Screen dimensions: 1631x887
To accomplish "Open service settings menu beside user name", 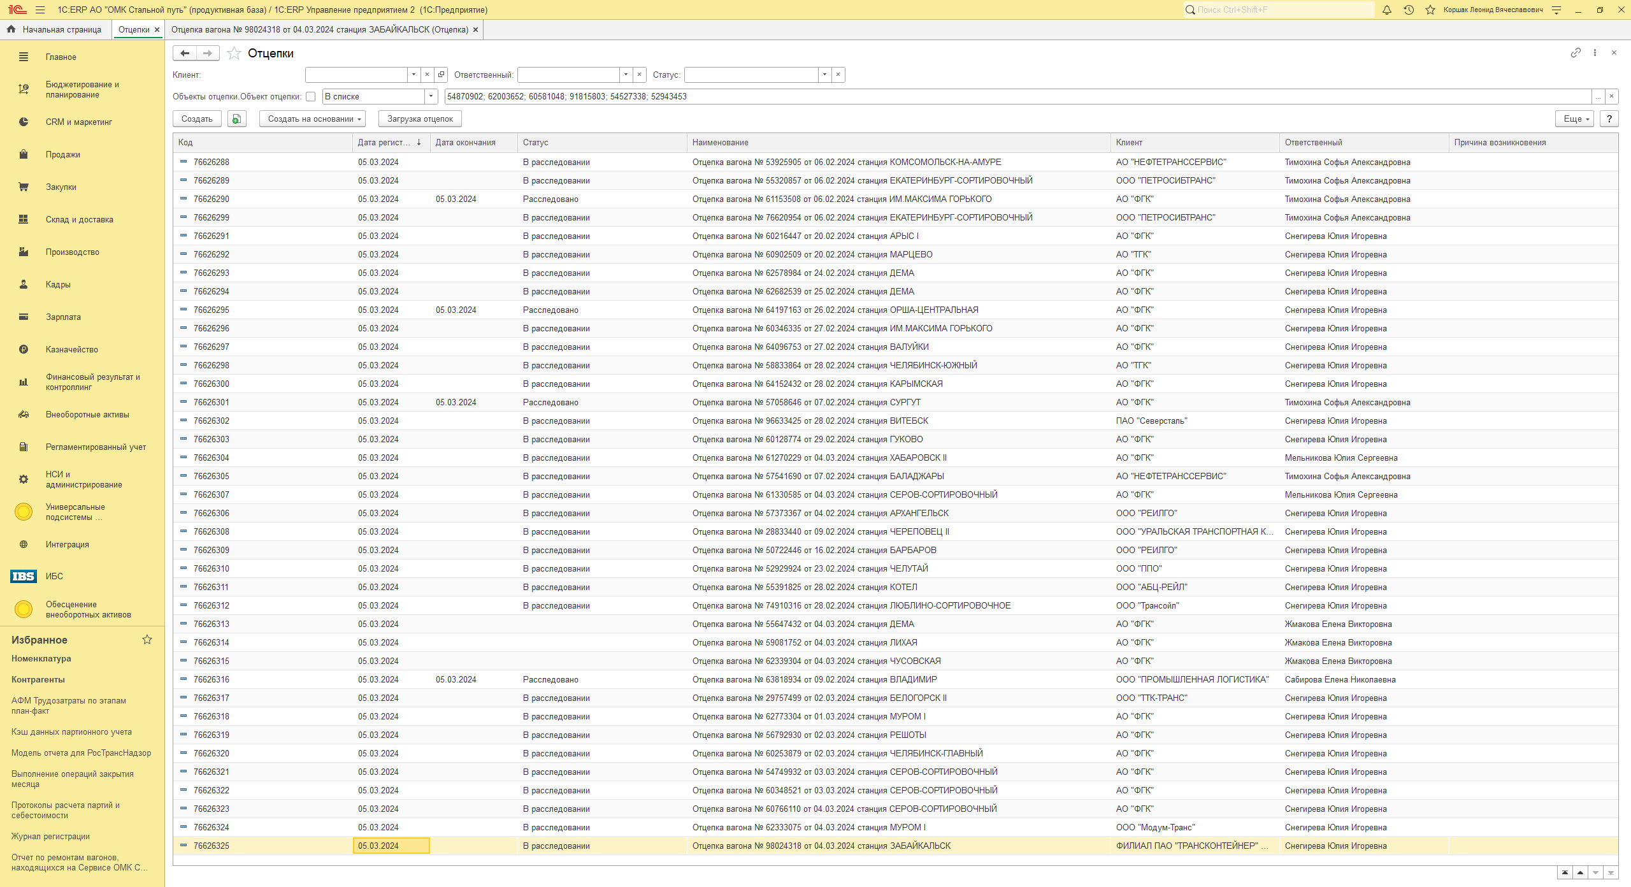I will (1556, 10).
